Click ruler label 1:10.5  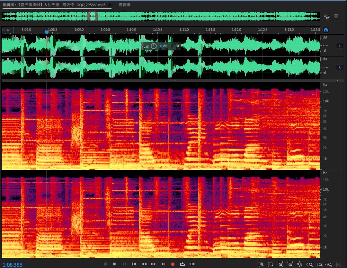158,30
